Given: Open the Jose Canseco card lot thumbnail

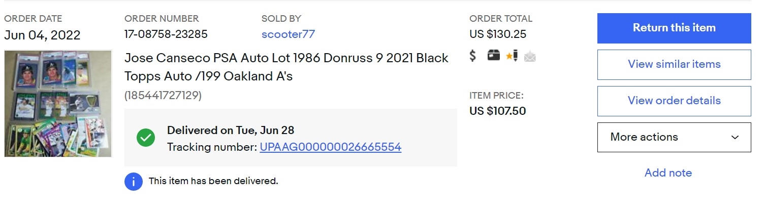Looking at the screenshot, I should (x=58, y=103).
